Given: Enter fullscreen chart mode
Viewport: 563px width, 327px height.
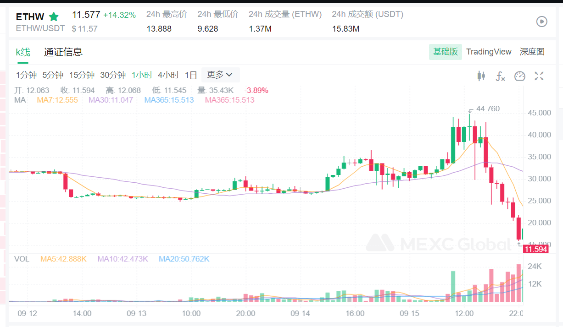Looking at the screenshot, I should 539,76.
